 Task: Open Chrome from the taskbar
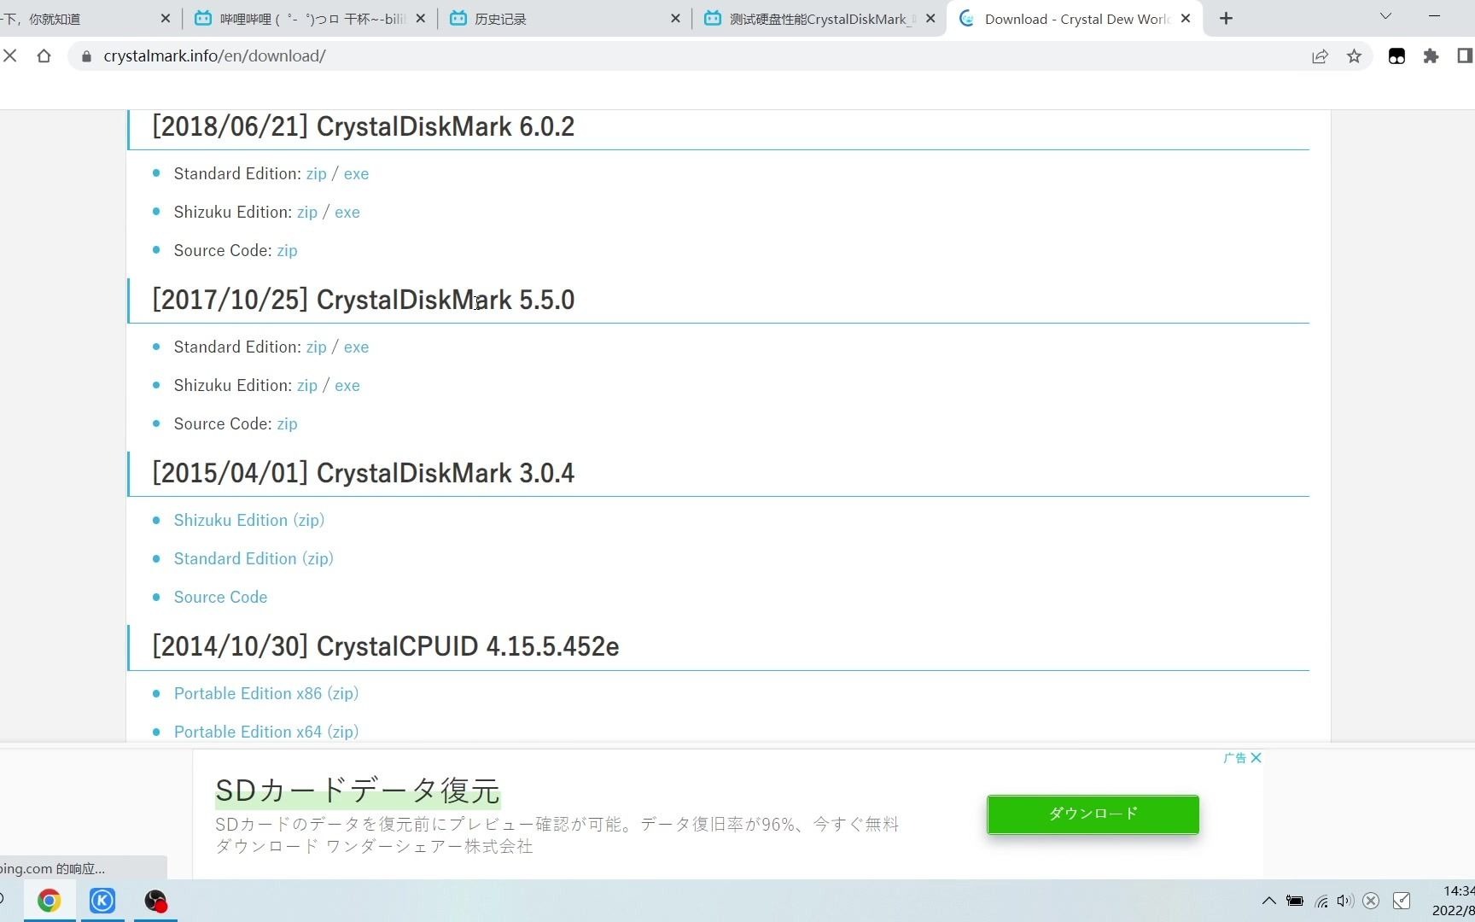click(x=49, y=901)
